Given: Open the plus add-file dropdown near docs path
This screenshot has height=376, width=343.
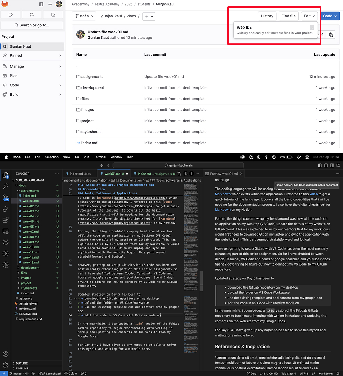Looking at the screenshot, I should 149,16.
